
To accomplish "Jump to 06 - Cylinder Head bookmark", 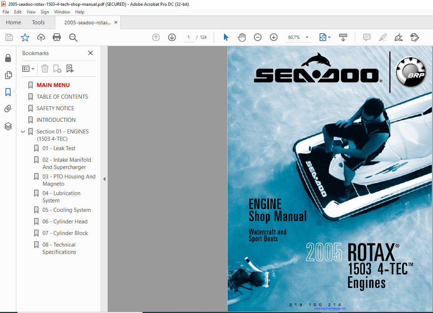I will [65, 222].
